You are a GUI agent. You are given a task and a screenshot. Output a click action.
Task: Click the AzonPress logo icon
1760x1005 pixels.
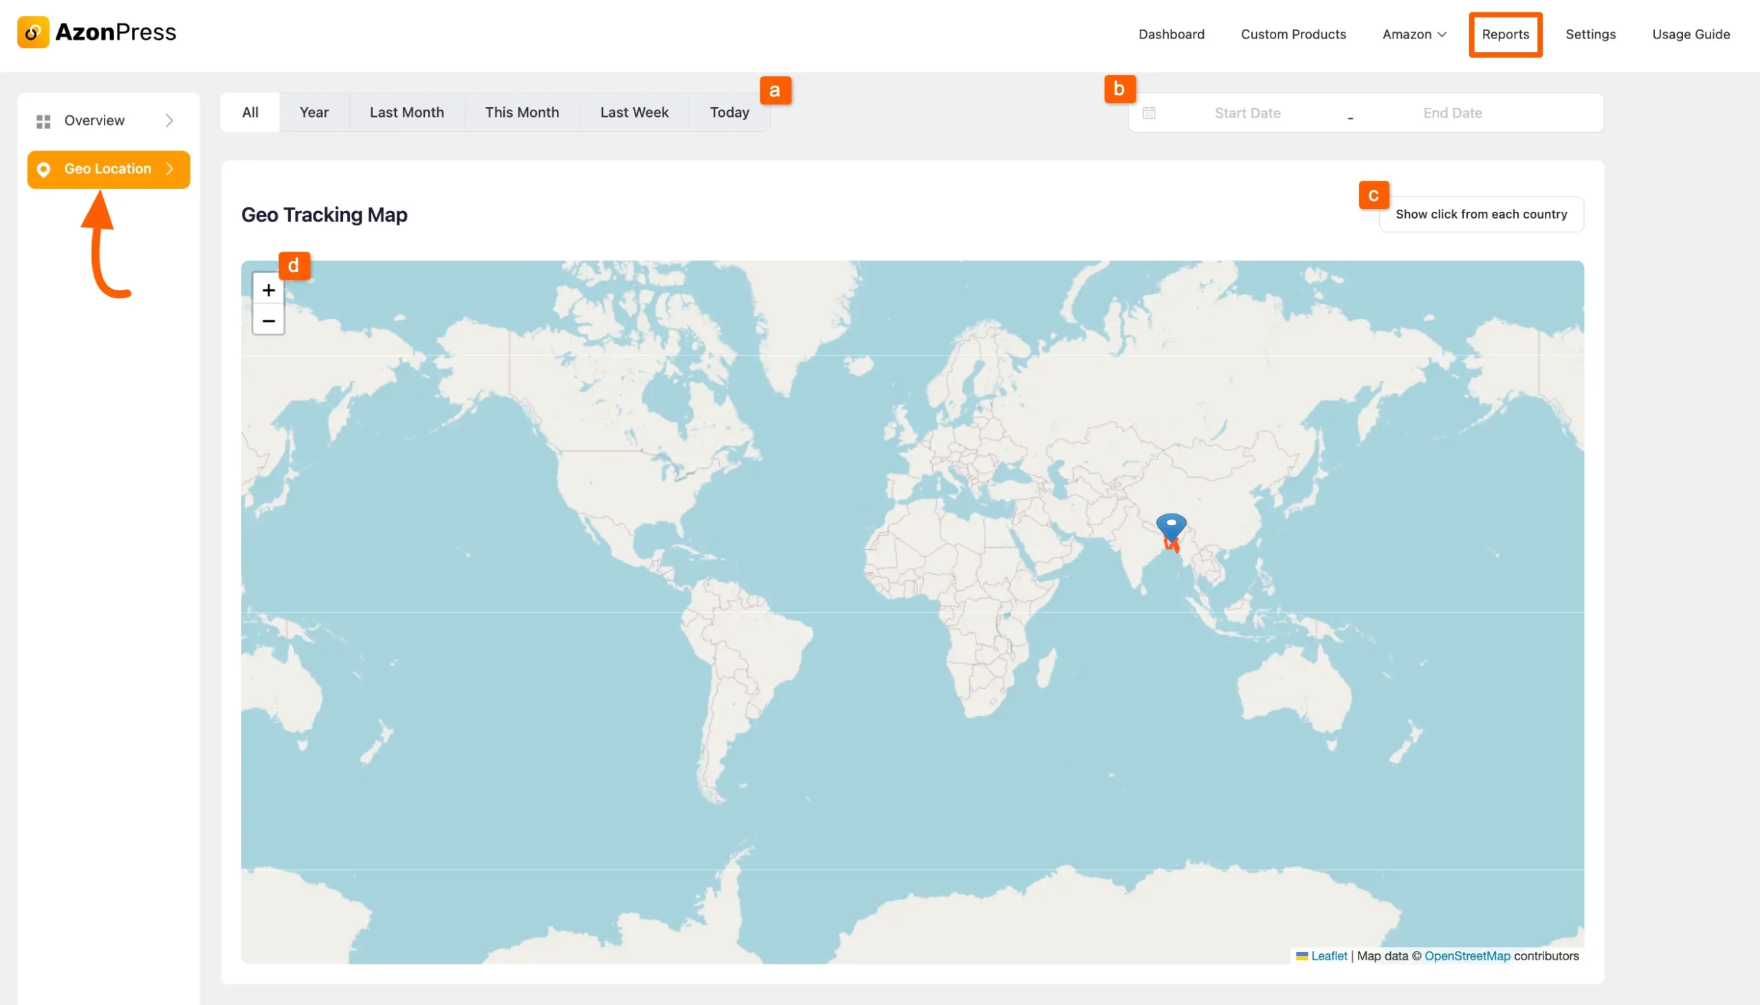point(34,32)
